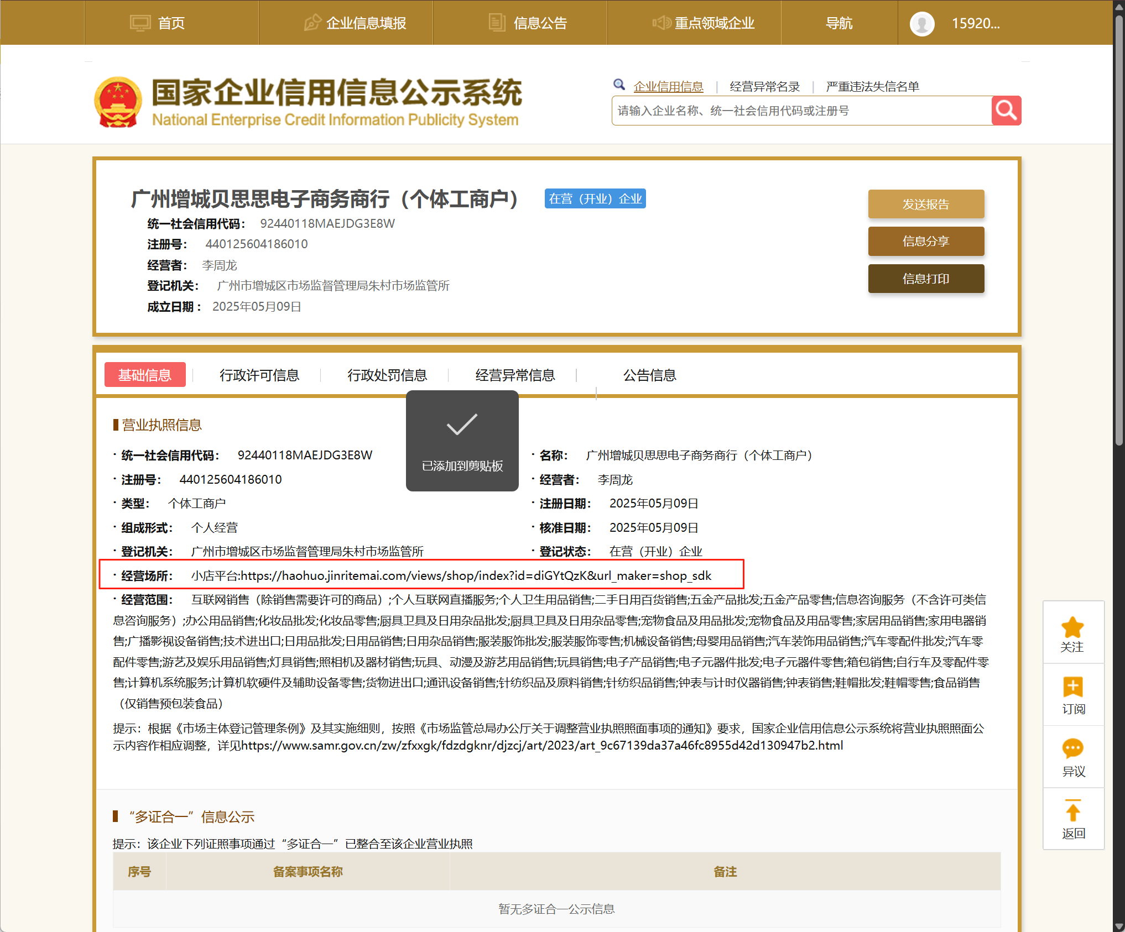Switch to 公告信息 tab
Image resolution: width=1125 pixels, height=932 pixels.
(649, 375)
